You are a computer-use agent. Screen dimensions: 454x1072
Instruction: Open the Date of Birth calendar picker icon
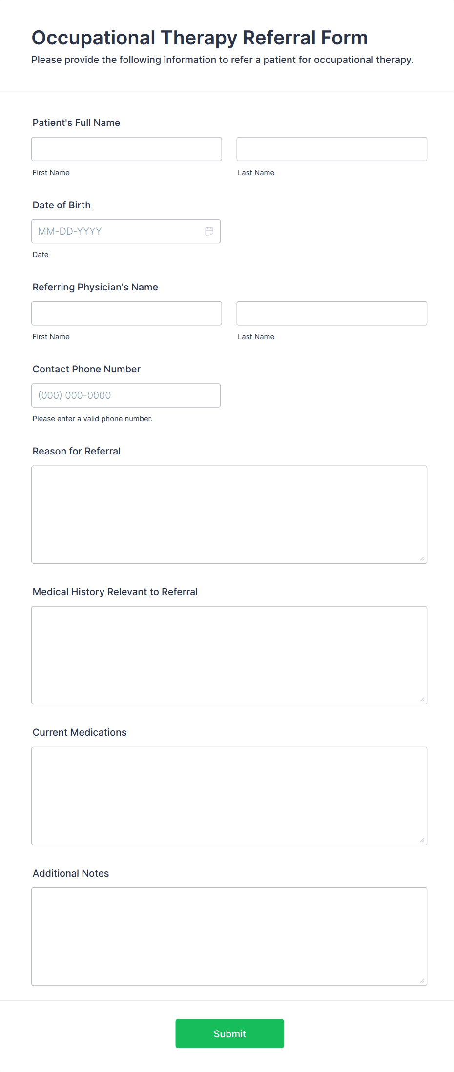[209, 231]
